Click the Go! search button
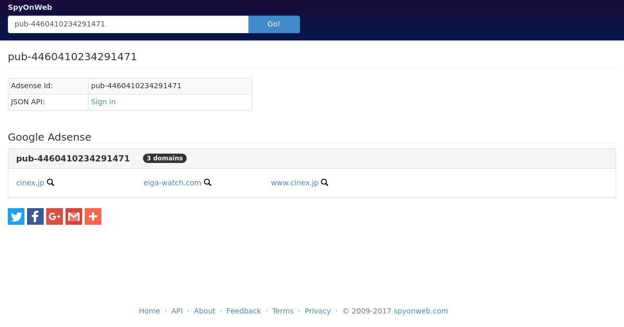Image resolution: width=624 pixels, height=327 pixels. tap(274, 24)
